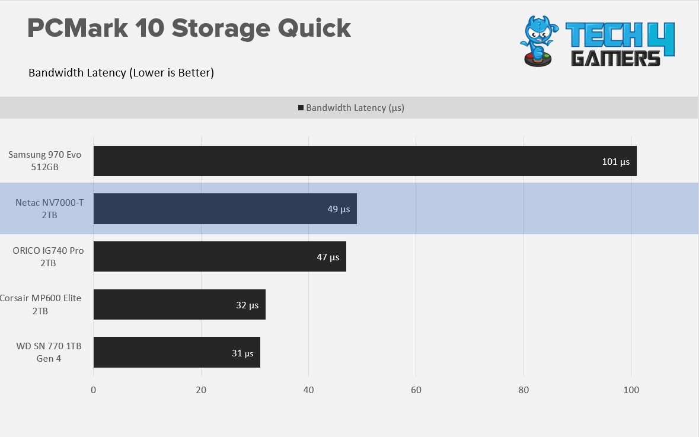Click the Tech4Gamers mascot icon
699x437 pixels.
[x=539, y=41]
